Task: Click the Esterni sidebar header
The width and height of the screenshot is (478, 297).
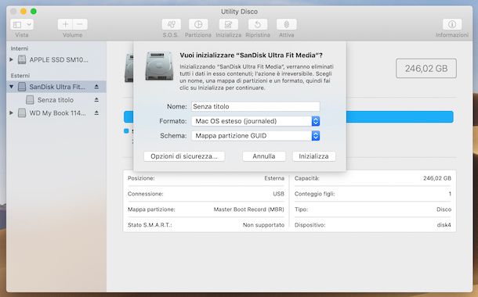Action: pyautogui.click(x=20, y=75)
